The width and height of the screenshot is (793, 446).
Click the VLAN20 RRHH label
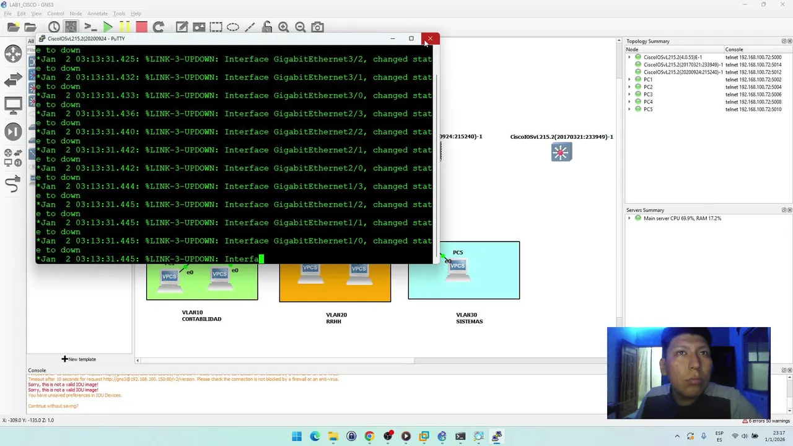coord(336,318)
